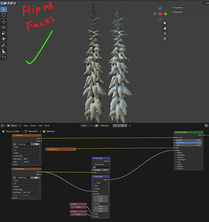Image resolution: width=209 pixels, height=222 pixels.
Task: Activate the Rotate tool
Action: point(4,28)
